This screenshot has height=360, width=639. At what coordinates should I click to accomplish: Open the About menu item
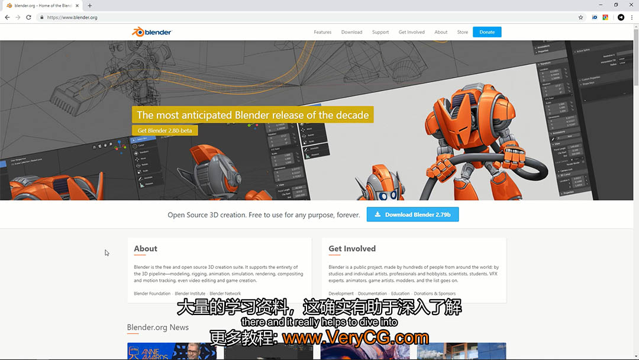441,32
